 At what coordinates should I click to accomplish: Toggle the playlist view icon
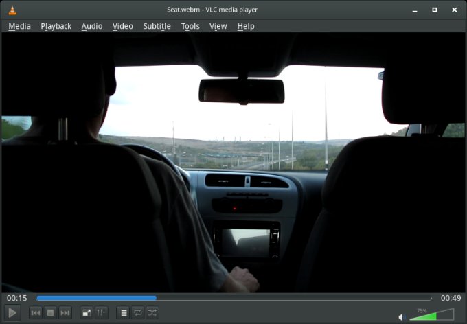click(123, 313)
